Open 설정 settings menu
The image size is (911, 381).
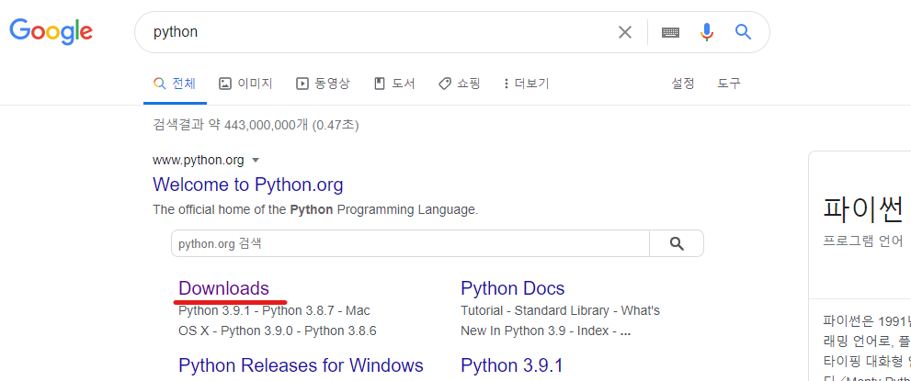tap(683, 84)
